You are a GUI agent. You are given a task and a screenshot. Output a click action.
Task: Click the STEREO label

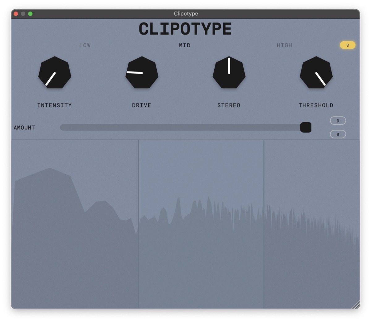[x=229, y=105]
